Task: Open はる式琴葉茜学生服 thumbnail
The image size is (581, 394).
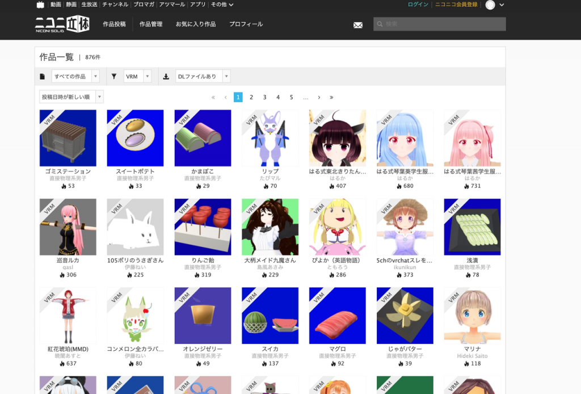Action: click(x=473, y=138)
